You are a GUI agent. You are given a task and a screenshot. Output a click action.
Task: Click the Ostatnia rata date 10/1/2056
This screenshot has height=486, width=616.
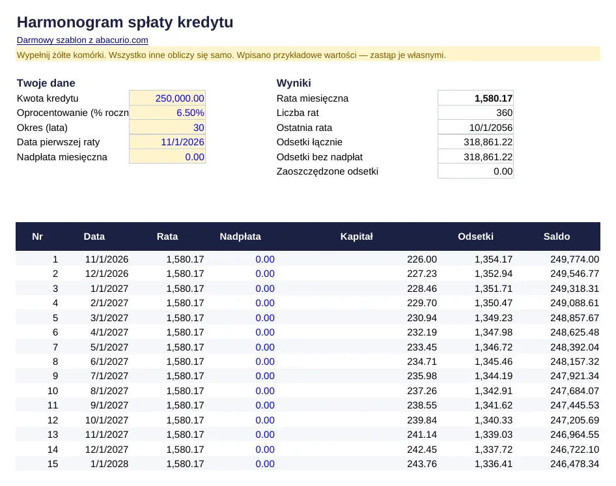click(x=475, y=128)
